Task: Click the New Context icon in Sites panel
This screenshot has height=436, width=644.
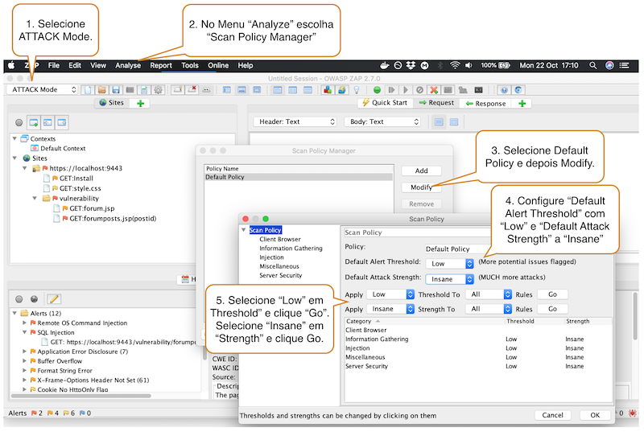Action: pyautogui.click(x=34, y=122)
